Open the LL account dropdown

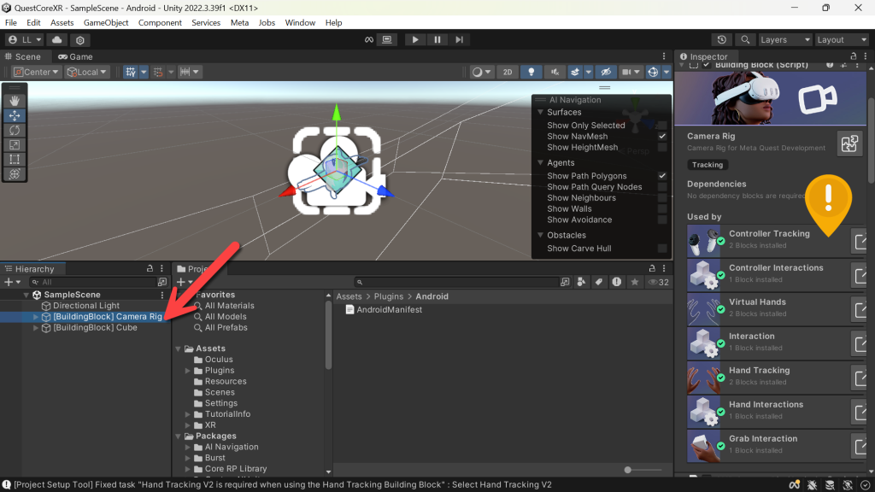[25, 39]
